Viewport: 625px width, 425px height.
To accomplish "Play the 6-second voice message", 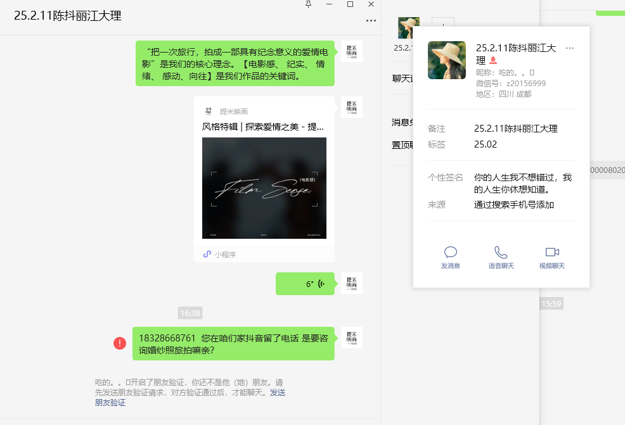I will (305, 284).
